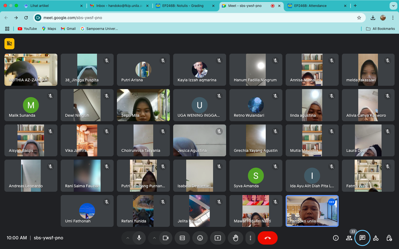
Task: Open the YouTube bookmark
Action: pyautogui.click(x=27, y=29)
